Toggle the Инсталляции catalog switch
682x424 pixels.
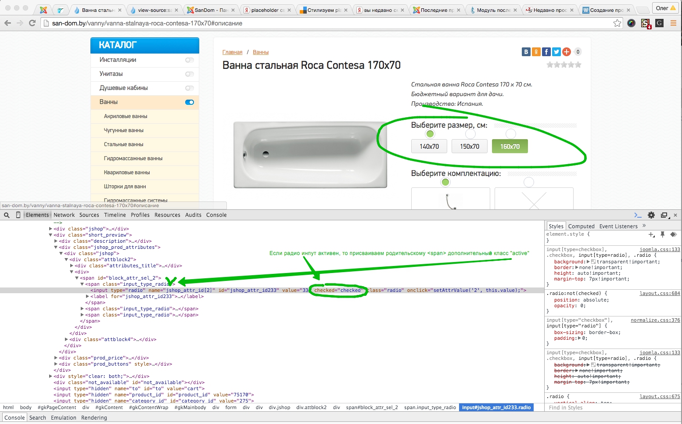[x=190, y=60]
